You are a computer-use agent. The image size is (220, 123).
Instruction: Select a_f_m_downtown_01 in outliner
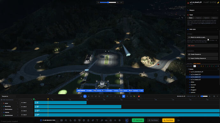click(197, 72)
